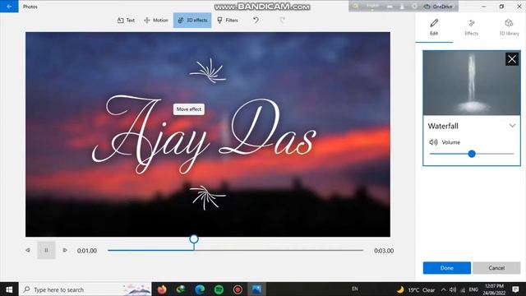Open Spotify from the taskbar
The width and height of the screenshot is (526, 296).
click(x=219, y=289)
